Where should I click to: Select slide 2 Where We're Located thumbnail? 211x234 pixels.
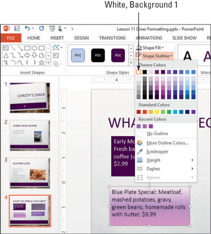[30, 135]
